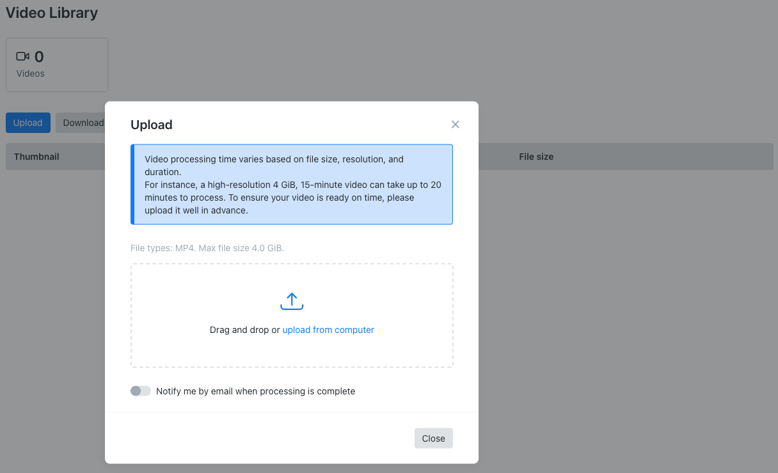Screen dimensions: 778x473
Task: Click the upload arrow icon in drop zone
Action: tap(292, 301)
